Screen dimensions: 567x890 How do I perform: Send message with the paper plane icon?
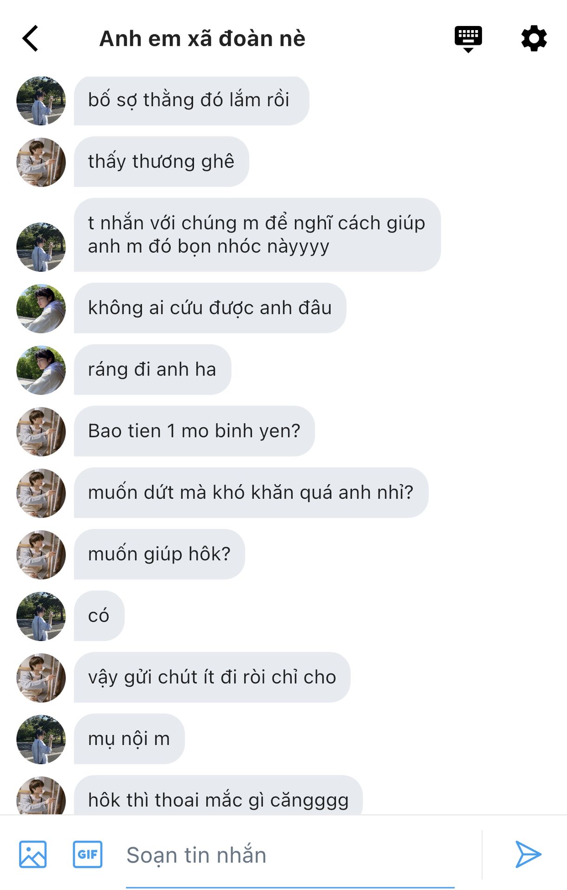[x=528, y=854]
